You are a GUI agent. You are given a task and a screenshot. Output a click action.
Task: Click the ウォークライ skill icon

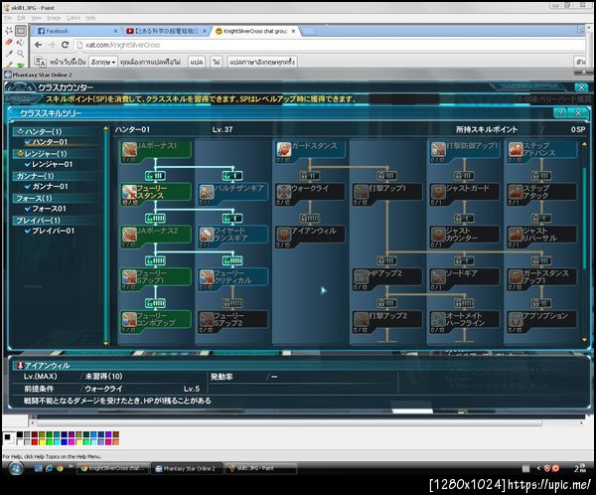click(284, 192)
